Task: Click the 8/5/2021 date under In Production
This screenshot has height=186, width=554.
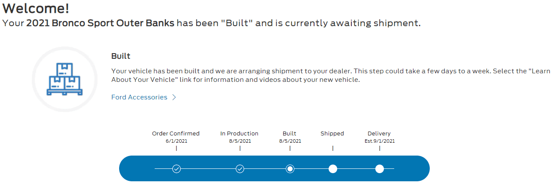Action: click(240, 141)
